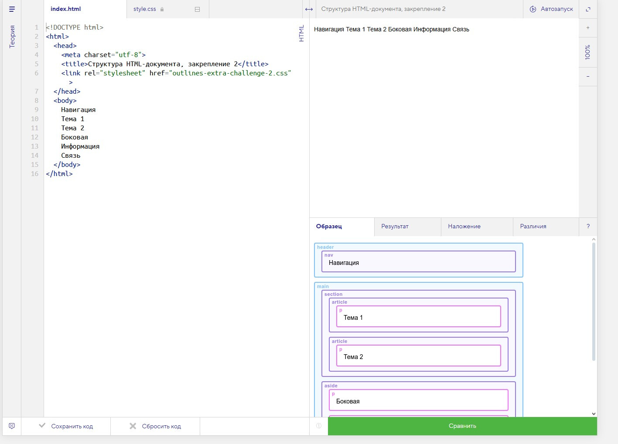
Task: Toggle the Автозапуск autorun option
Action: (551, 9)
